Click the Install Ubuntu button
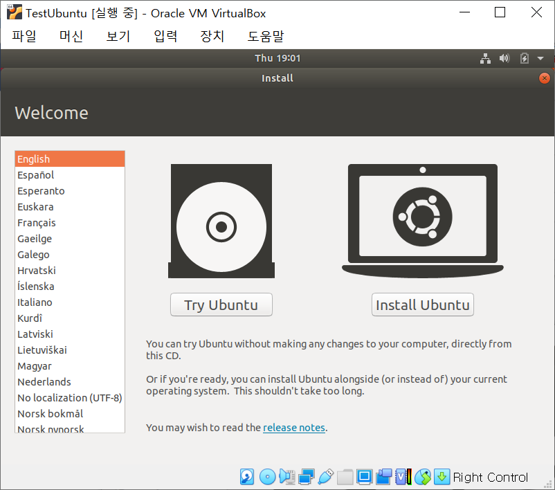Screen dimensions: 555x490 423,305
